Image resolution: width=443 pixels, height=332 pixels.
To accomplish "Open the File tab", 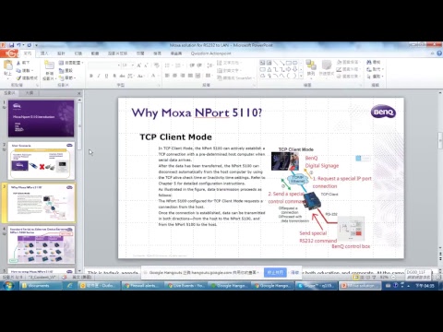I will [x=9, y=53].
